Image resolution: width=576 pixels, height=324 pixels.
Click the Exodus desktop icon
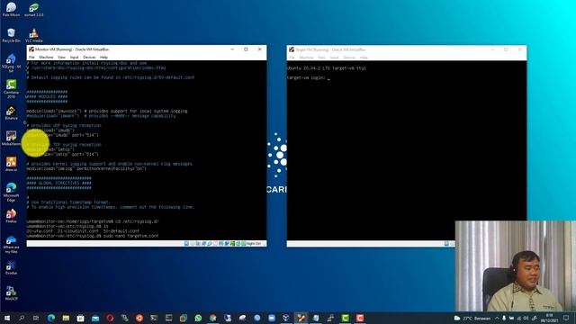coord(11,267)
